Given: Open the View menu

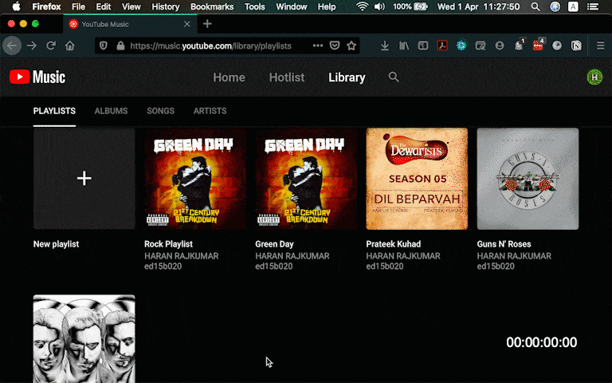Looking at the screenshot, I should coord(131,6).
